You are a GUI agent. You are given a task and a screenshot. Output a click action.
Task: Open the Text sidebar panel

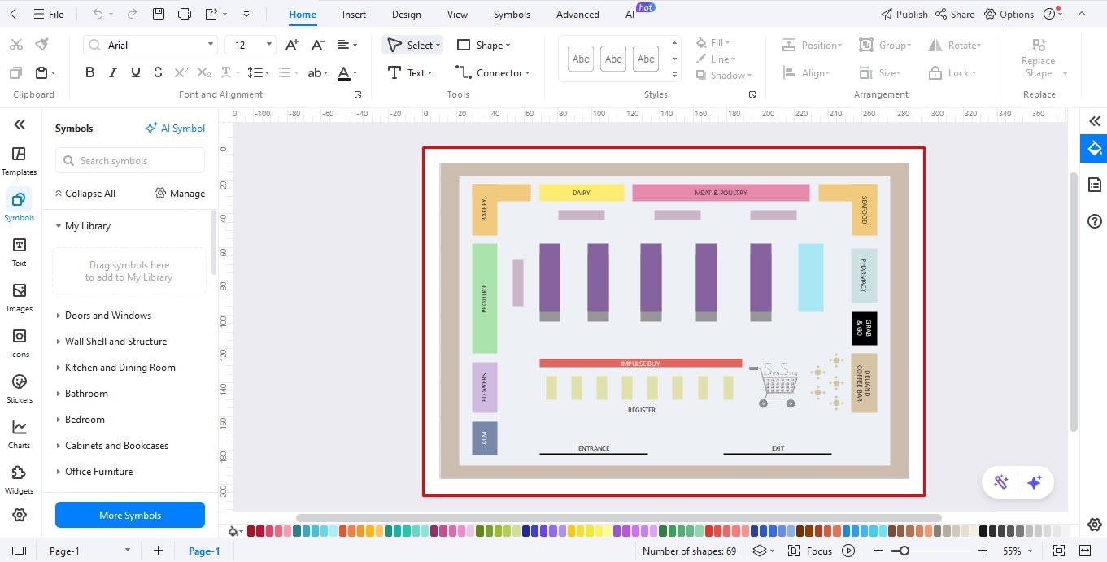20,252
